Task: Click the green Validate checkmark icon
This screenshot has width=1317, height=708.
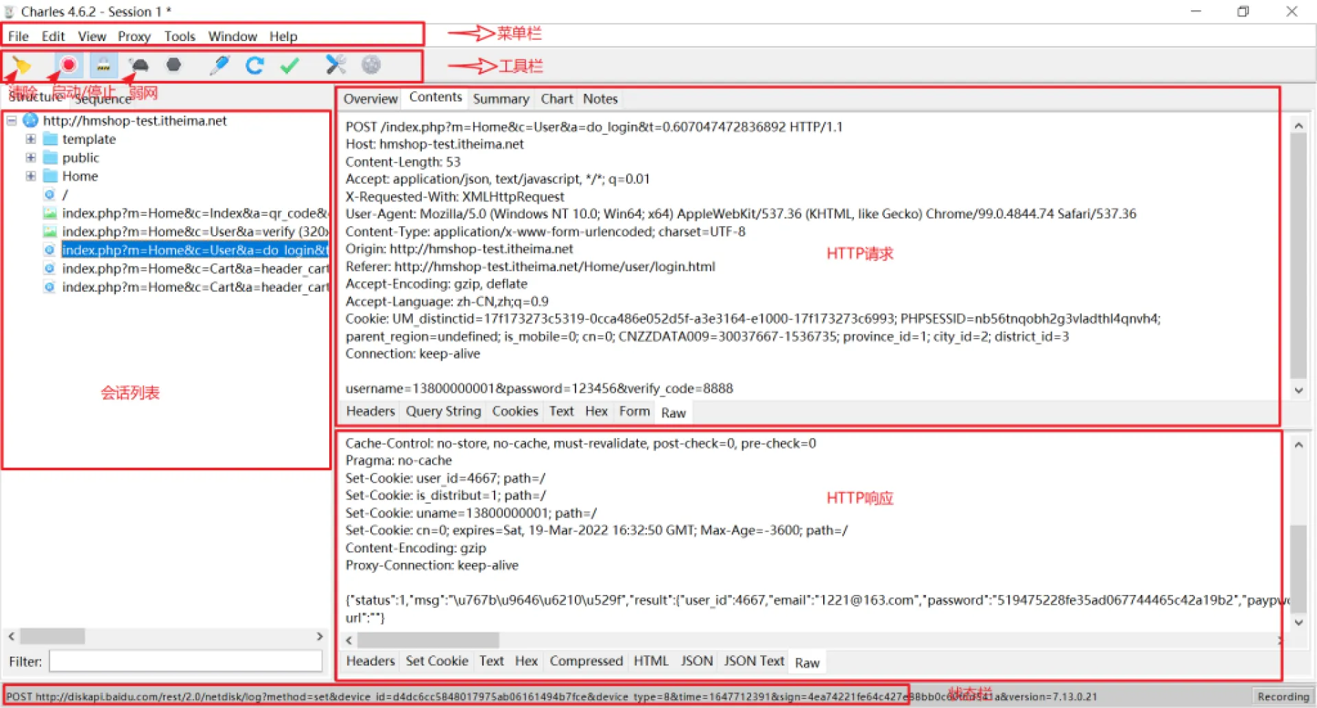Action: (x=290, y=65)
